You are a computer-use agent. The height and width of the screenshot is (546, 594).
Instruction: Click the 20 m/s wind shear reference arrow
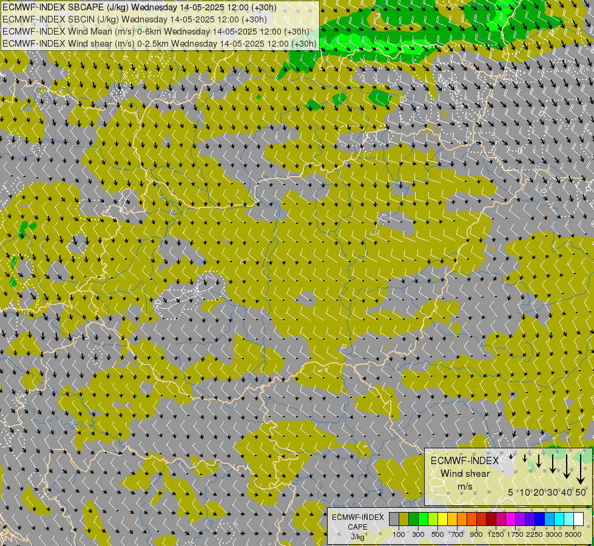[x=539, y=460]
